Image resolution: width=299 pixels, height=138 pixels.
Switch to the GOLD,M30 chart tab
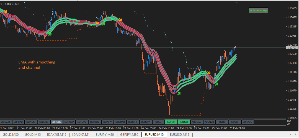11,135
